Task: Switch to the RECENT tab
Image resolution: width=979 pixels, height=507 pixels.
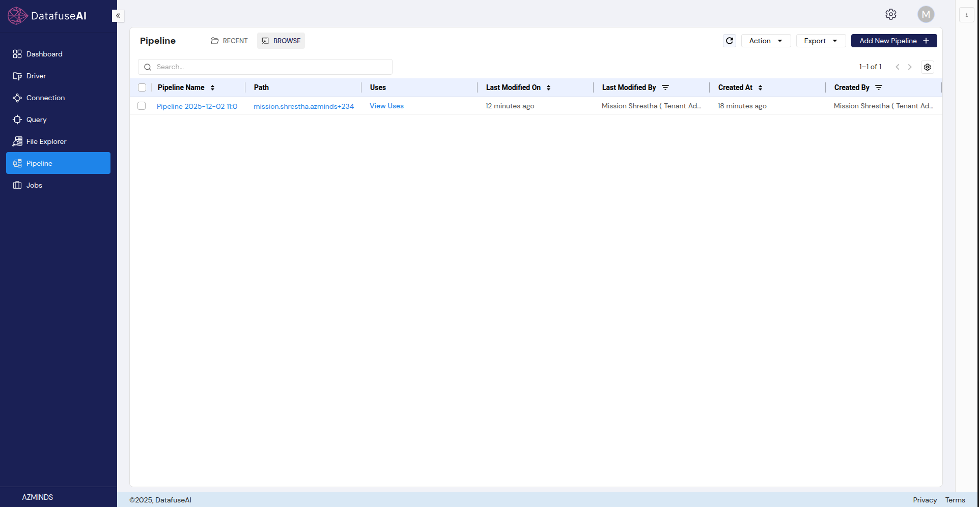Action: coord(229,41)
